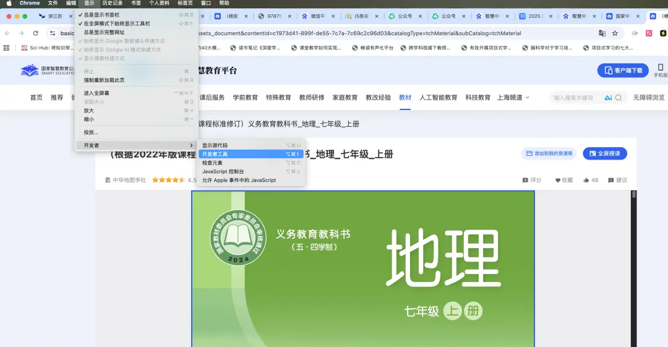Close the 浙江图 tab
The image size is (668, 347).
[x=71, y=16]
